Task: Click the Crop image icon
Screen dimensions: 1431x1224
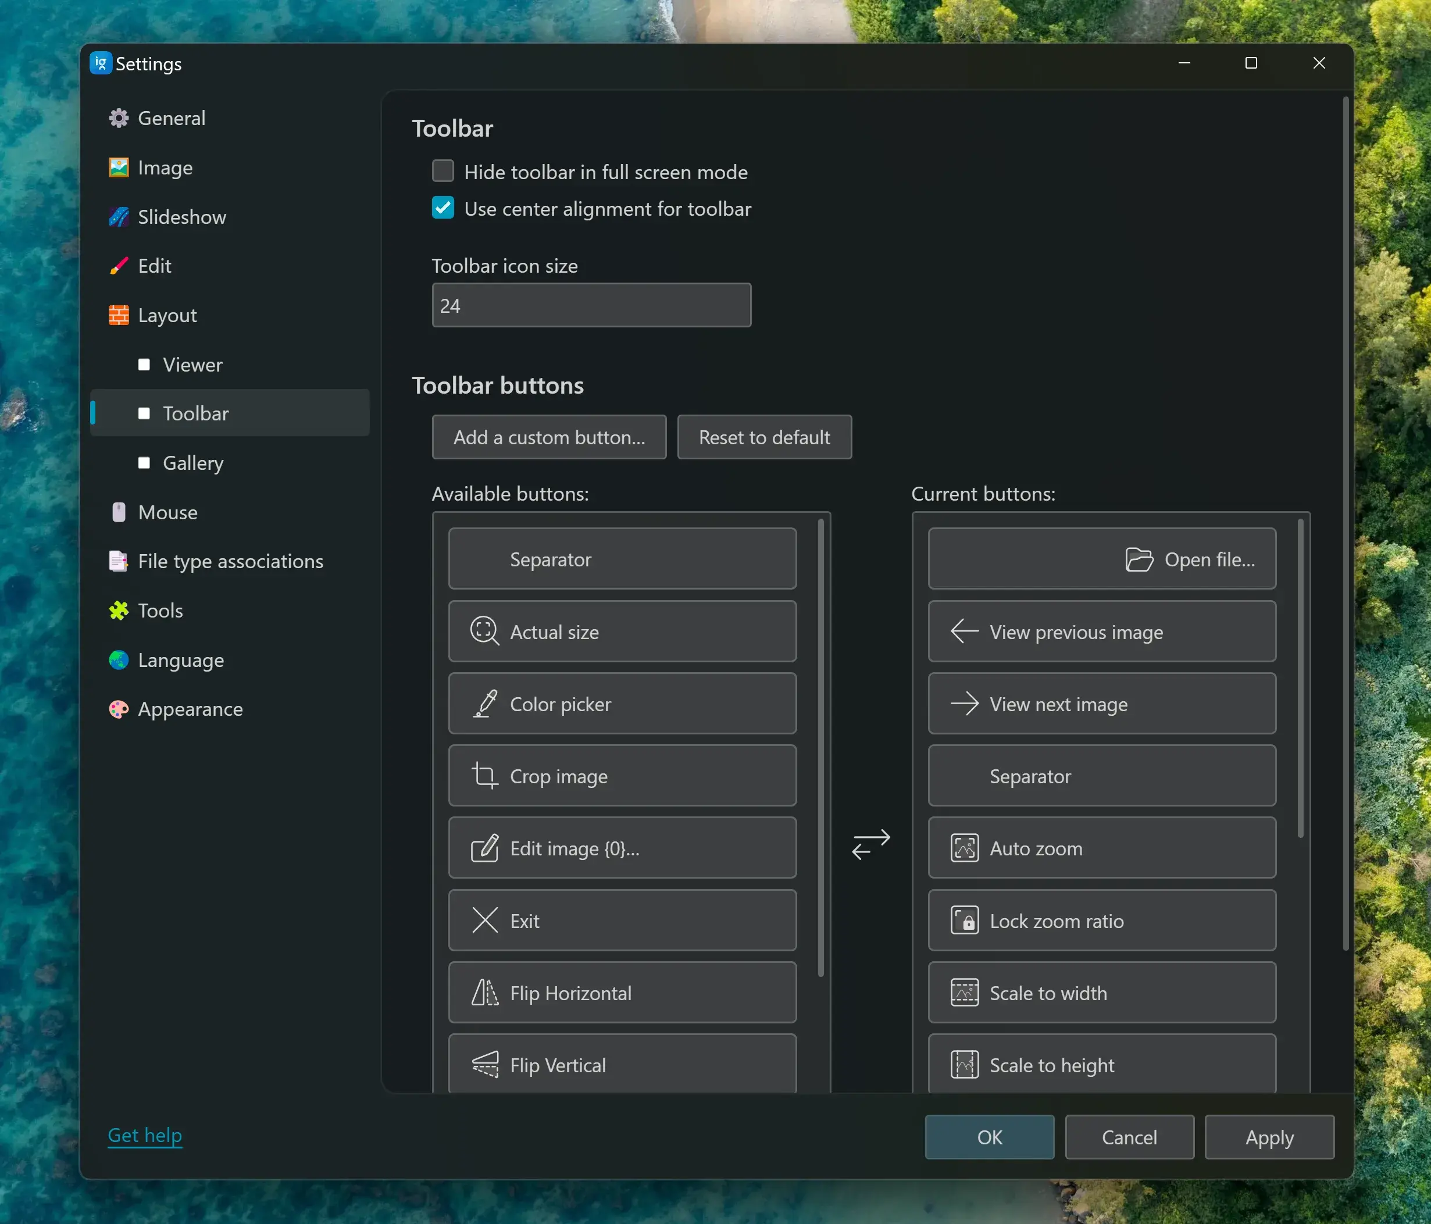Action: point(484,776)
